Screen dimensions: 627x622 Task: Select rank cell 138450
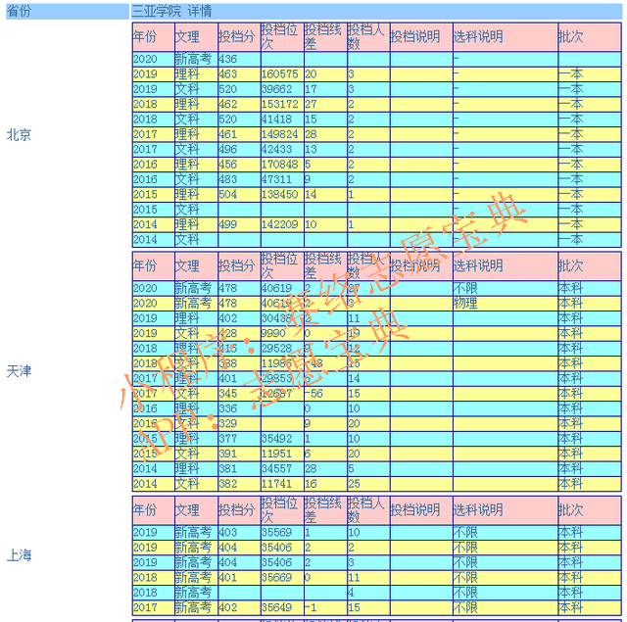click(282, 194)
